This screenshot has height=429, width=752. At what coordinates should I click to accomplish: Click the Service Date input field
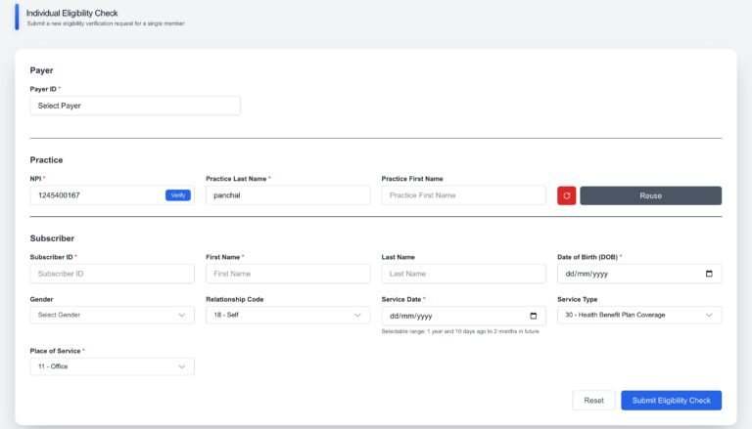click(x=464, y=316)
